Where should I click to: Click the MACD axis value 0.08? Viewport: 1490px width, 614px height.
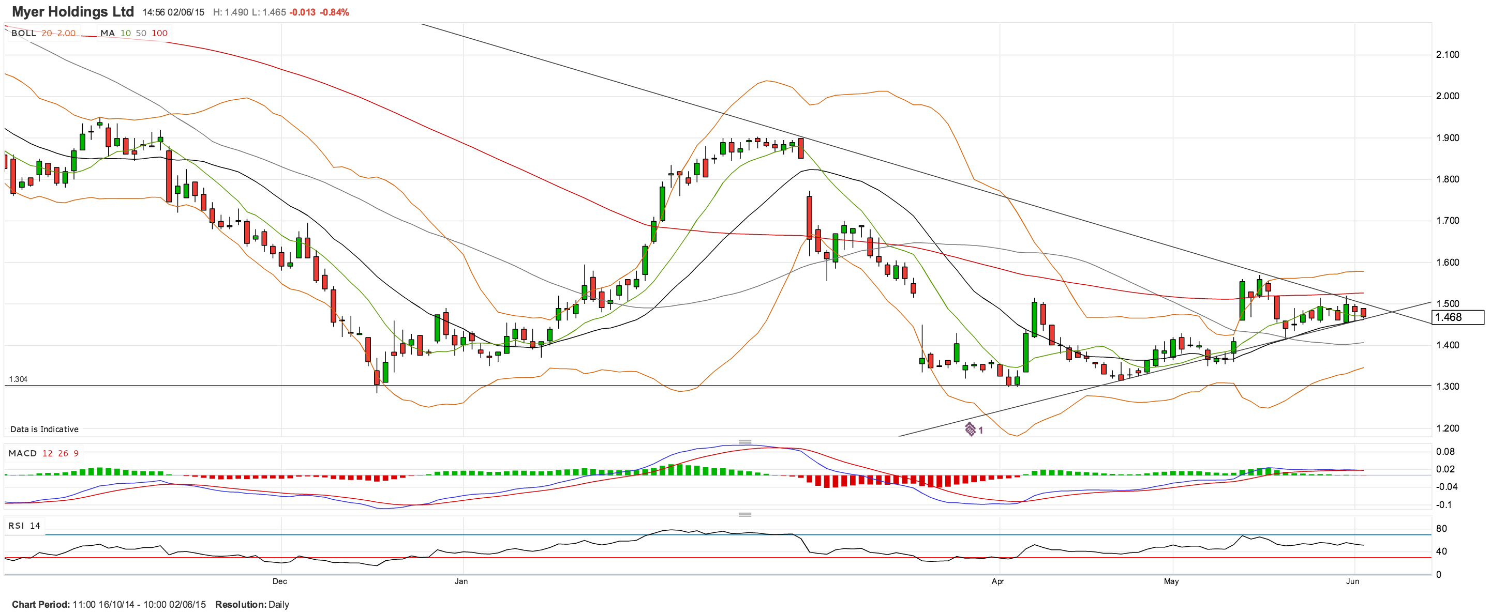(x=1445, y=452)
